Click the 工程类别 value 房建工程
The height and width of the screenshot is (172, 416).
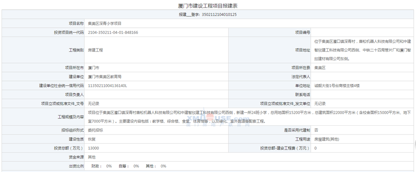(95, 50)
